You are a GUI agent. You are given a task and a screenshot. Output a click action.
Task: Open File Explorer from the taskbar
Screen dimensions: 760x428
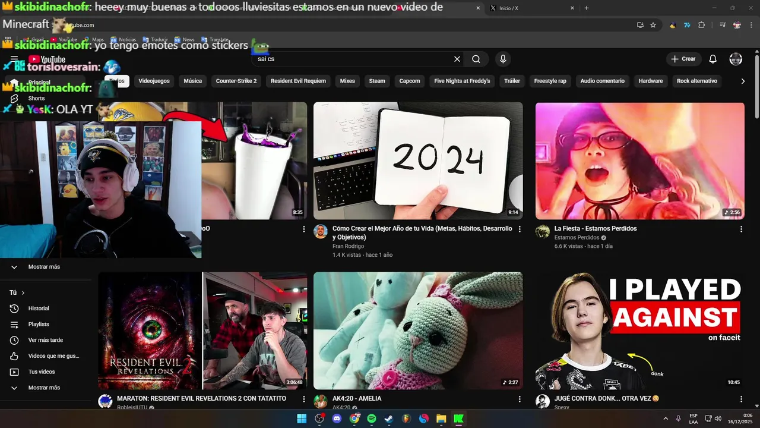coord(441,418)
